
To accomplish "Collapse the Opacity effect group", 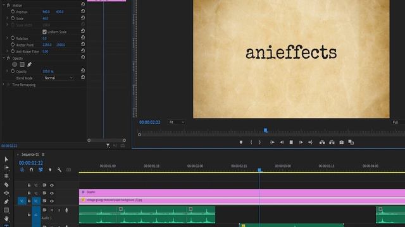I will [x=4, y=58].
